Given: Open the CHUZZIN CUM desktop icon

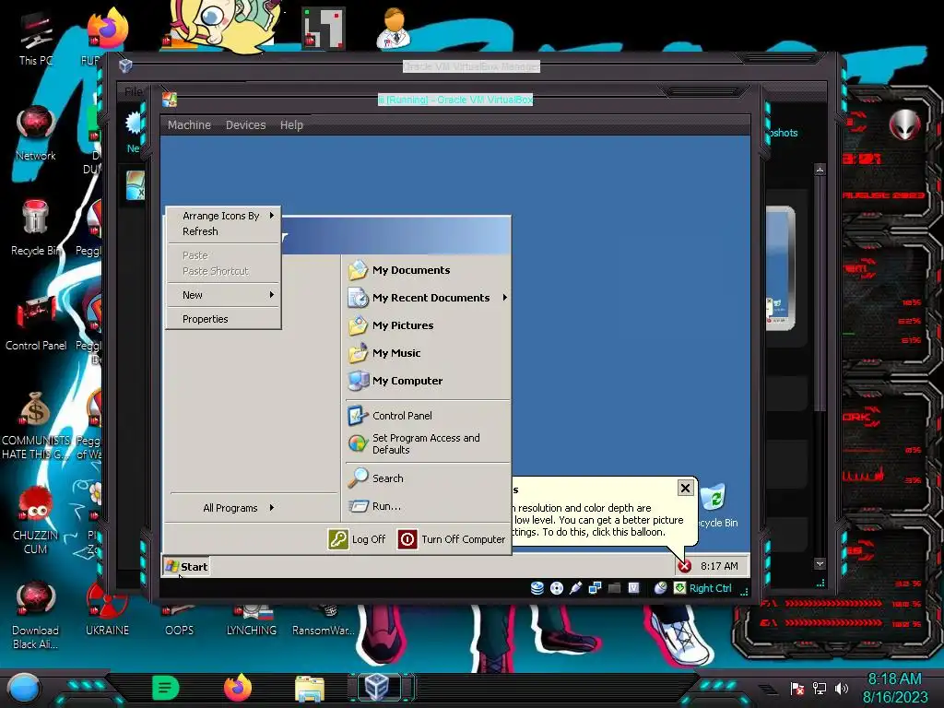Looking at the screenshot, I should click(35, 520).
